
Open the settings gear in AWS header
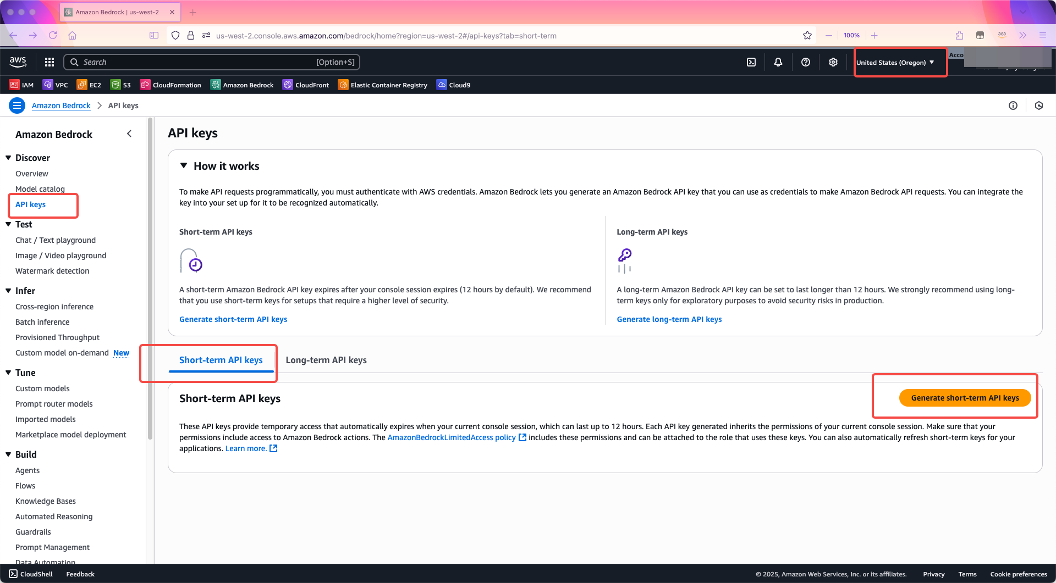833,62
